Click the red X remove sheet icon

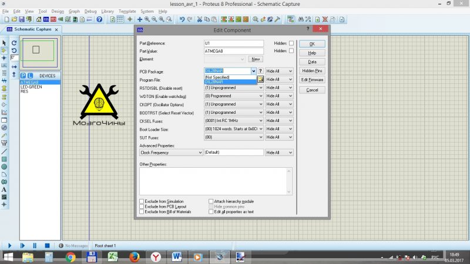tap(325, 19)
